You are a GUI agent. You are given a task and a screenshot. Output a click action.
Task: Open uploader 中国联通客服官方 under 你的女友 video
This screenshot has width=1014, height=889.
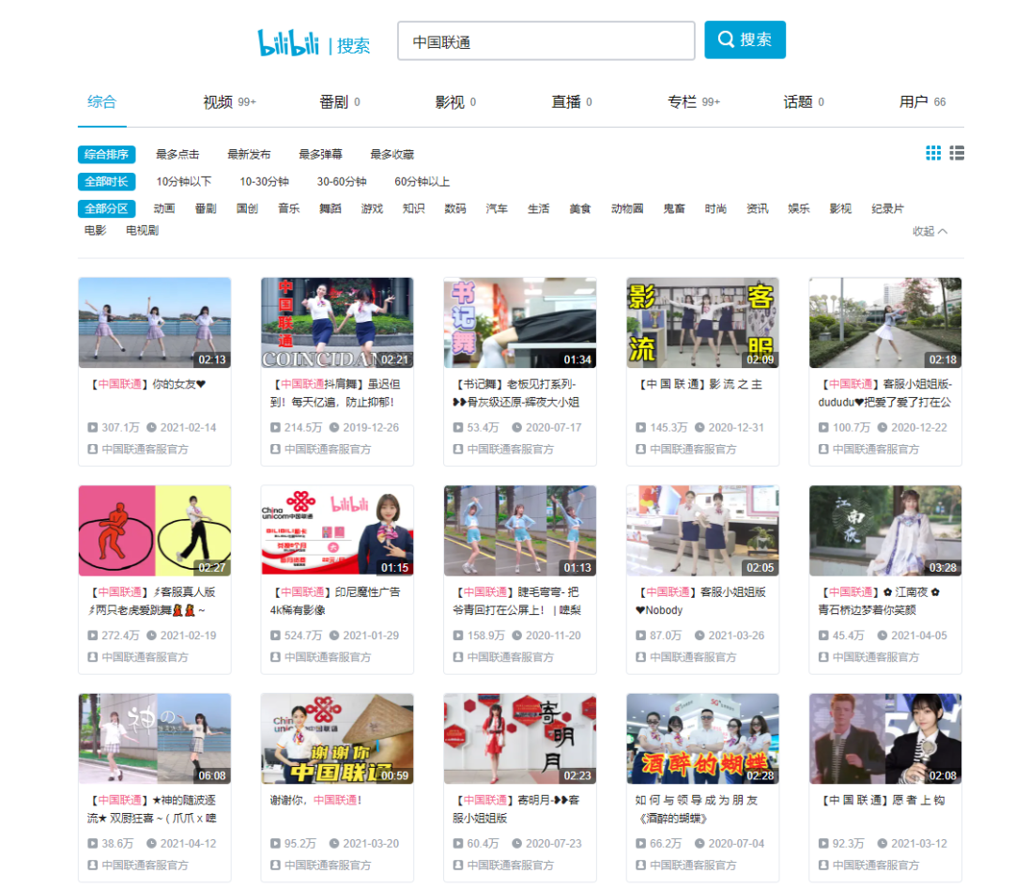click(x=145, y=450)
